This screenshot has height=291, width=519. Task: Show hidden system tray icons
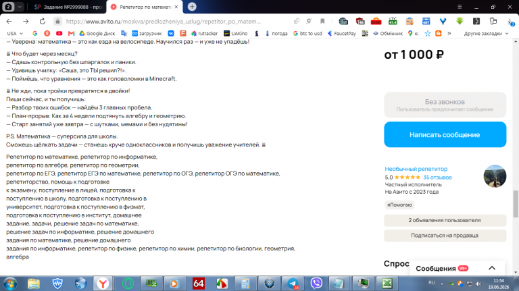[x=442, y=284]
